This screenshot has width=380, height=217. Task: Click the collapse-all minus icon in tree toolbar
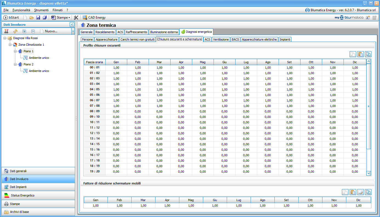(x=33, y=31)
